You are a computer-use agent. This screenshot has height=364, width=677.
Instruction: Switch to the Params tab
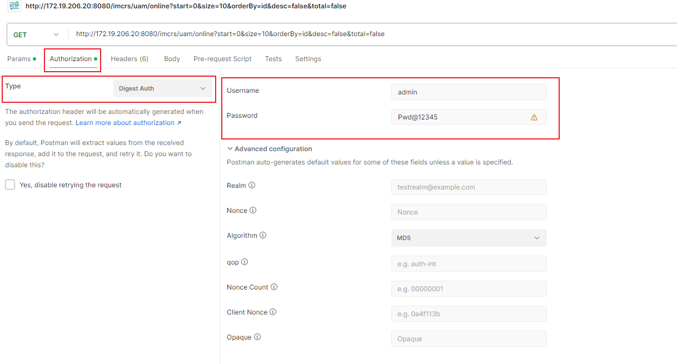(19, 59)
